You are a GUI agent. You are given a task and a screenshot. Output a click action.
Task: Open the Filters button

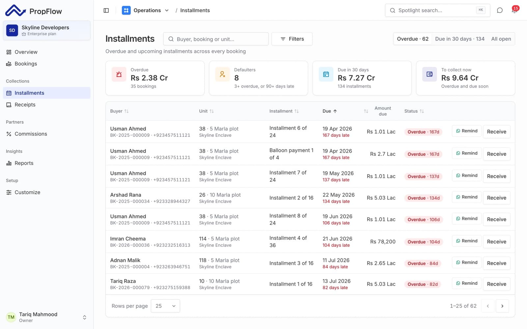(x=292, y=39)
